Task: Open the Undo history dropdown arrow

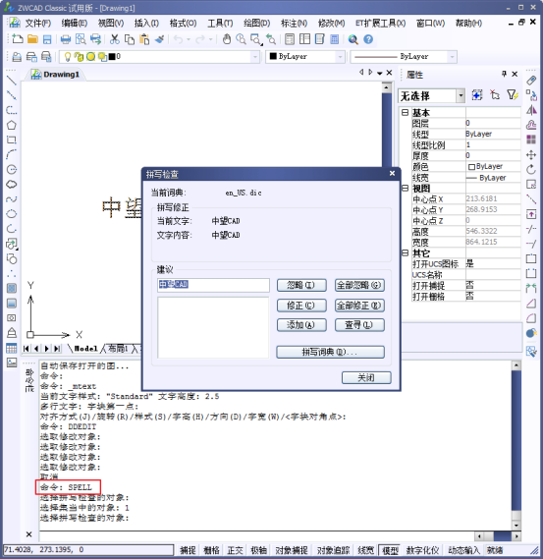Action: pyautogui.click(x=189, y=39)
